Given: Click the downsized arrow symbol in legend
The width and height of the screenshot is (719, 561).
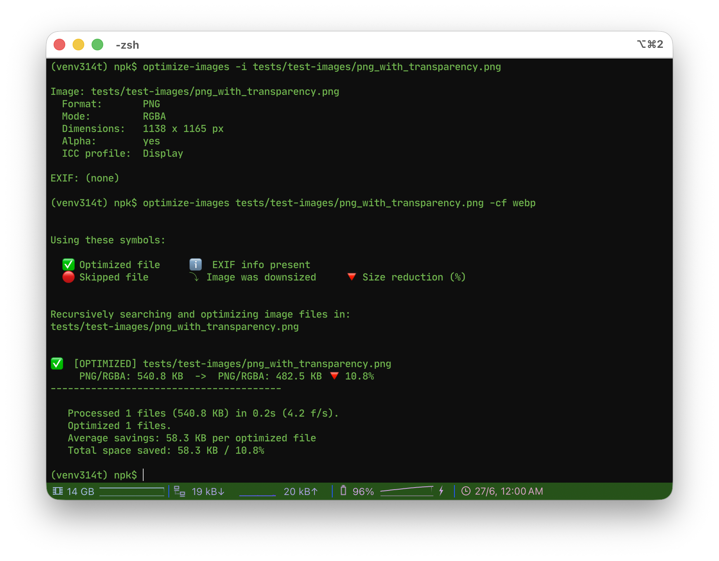Looking at the screenshot, I should (x=194, y=277).
